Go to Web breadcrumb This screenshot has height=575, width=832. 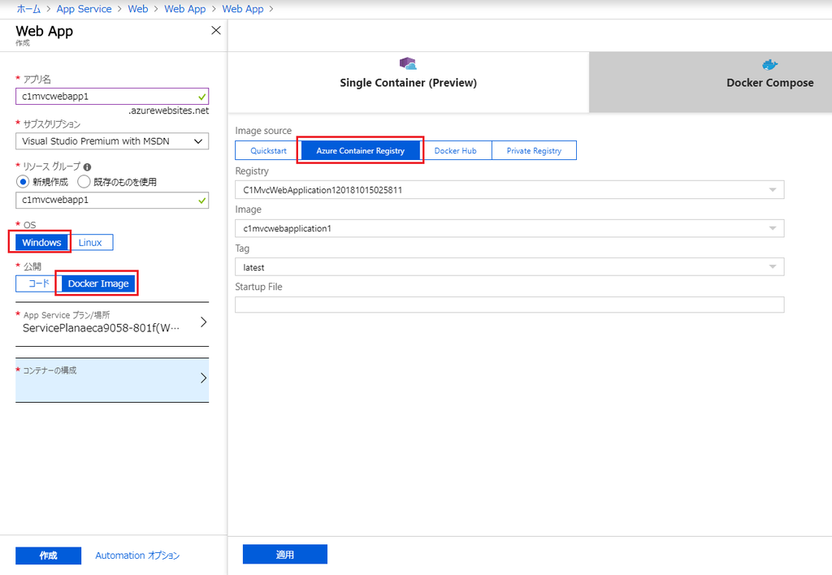tap(138, 9)
